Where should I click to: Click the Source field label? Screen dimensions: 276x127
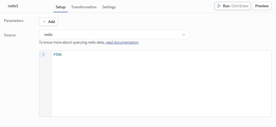(10, 35)
